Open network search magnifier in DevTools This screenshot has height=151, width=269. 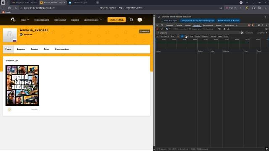(171, 29)
